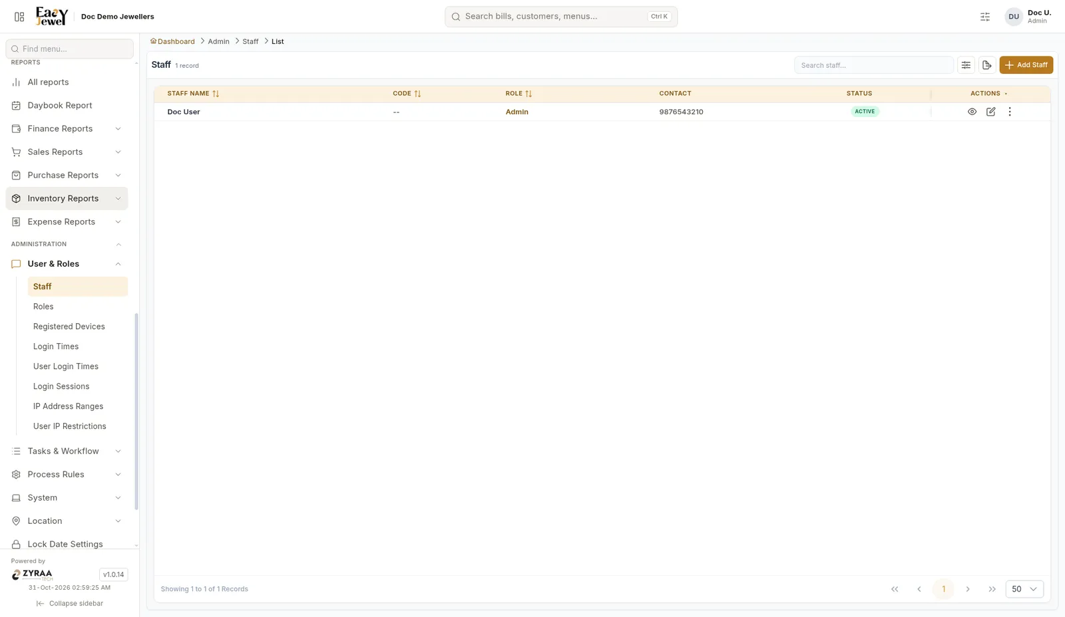Screen dimensions: 1065x617
Task: Go to the first page of records
Action: point(895,589)
